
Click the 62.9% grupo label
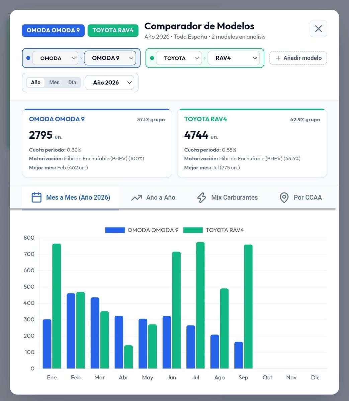(x=305, y=120)
